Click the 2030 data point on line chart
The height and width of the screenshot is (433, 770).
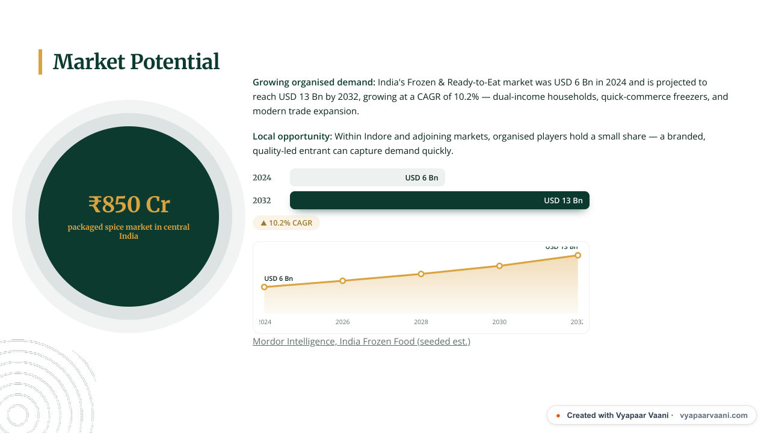499,266
